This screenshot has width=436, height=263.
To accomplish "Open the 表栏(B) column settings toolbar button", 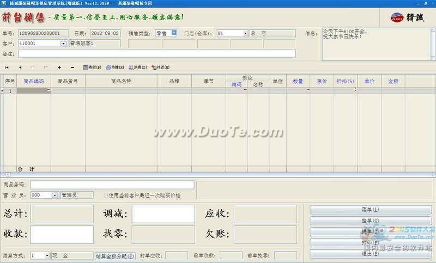I will (92, 68).
